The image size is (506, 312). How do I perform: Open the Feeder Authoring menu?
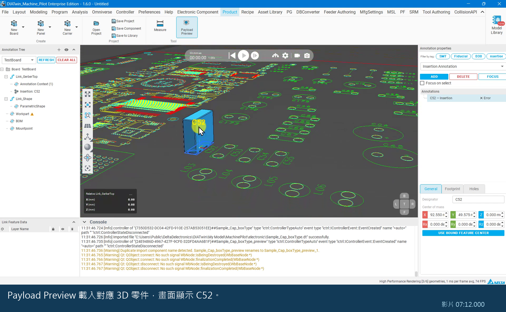339,12
